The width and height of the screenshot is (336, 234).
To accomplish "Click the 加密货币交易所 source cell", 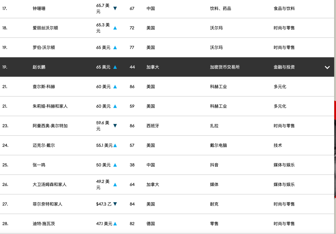I will point(225,67).
